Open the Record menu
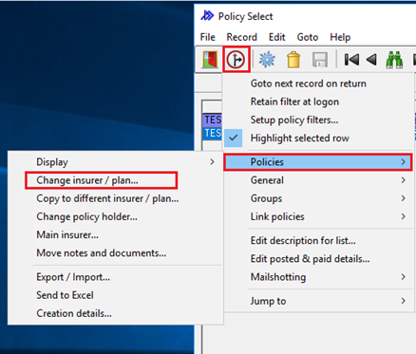 241,37
